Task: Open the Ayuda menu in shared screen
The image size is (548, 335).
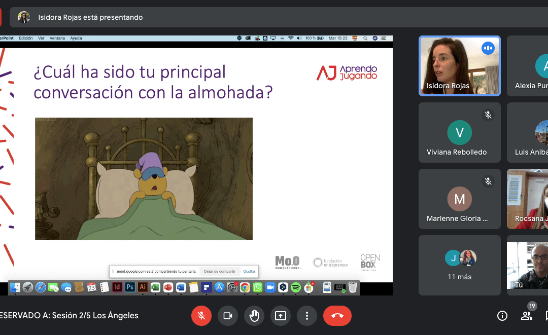Action: point(76,39)
